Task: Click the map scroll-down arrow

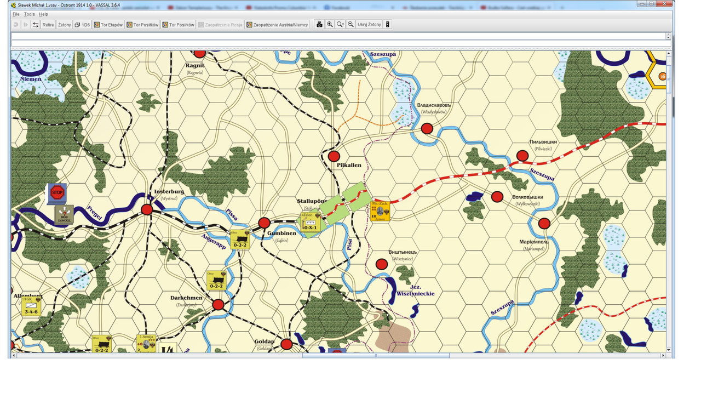Action: point(669,350)
